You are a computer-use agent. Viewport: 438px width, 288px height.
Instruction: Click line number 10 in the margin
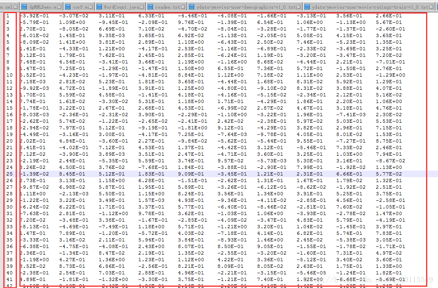9,75
